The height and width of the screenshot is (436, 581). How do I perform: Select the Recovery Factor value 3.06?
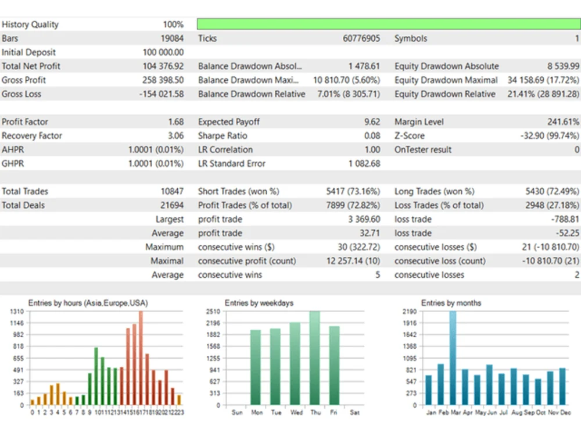[175, 135]
